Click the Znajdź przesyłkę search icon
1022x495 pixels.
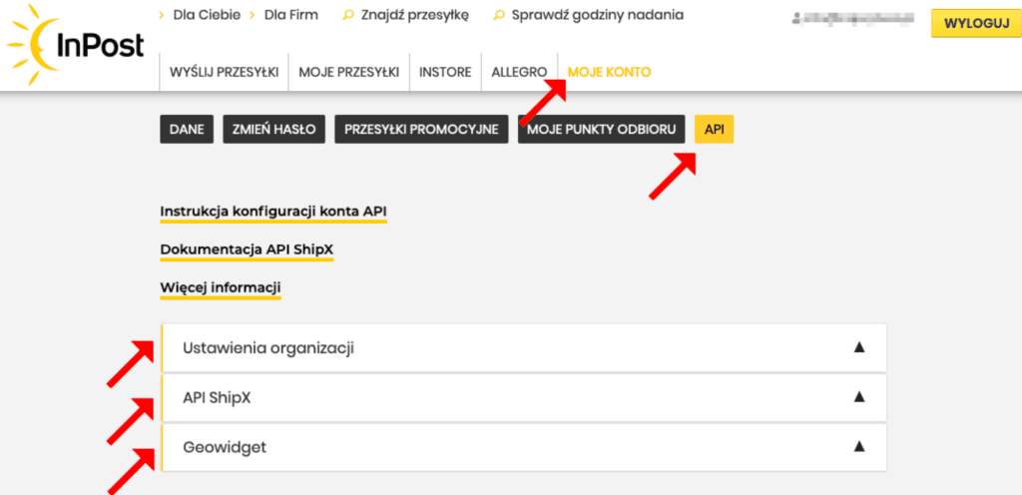click(347, 16)
